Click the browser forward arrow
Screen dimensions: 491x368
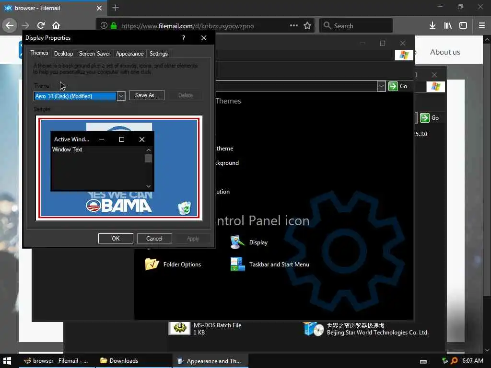pos(26,25)
